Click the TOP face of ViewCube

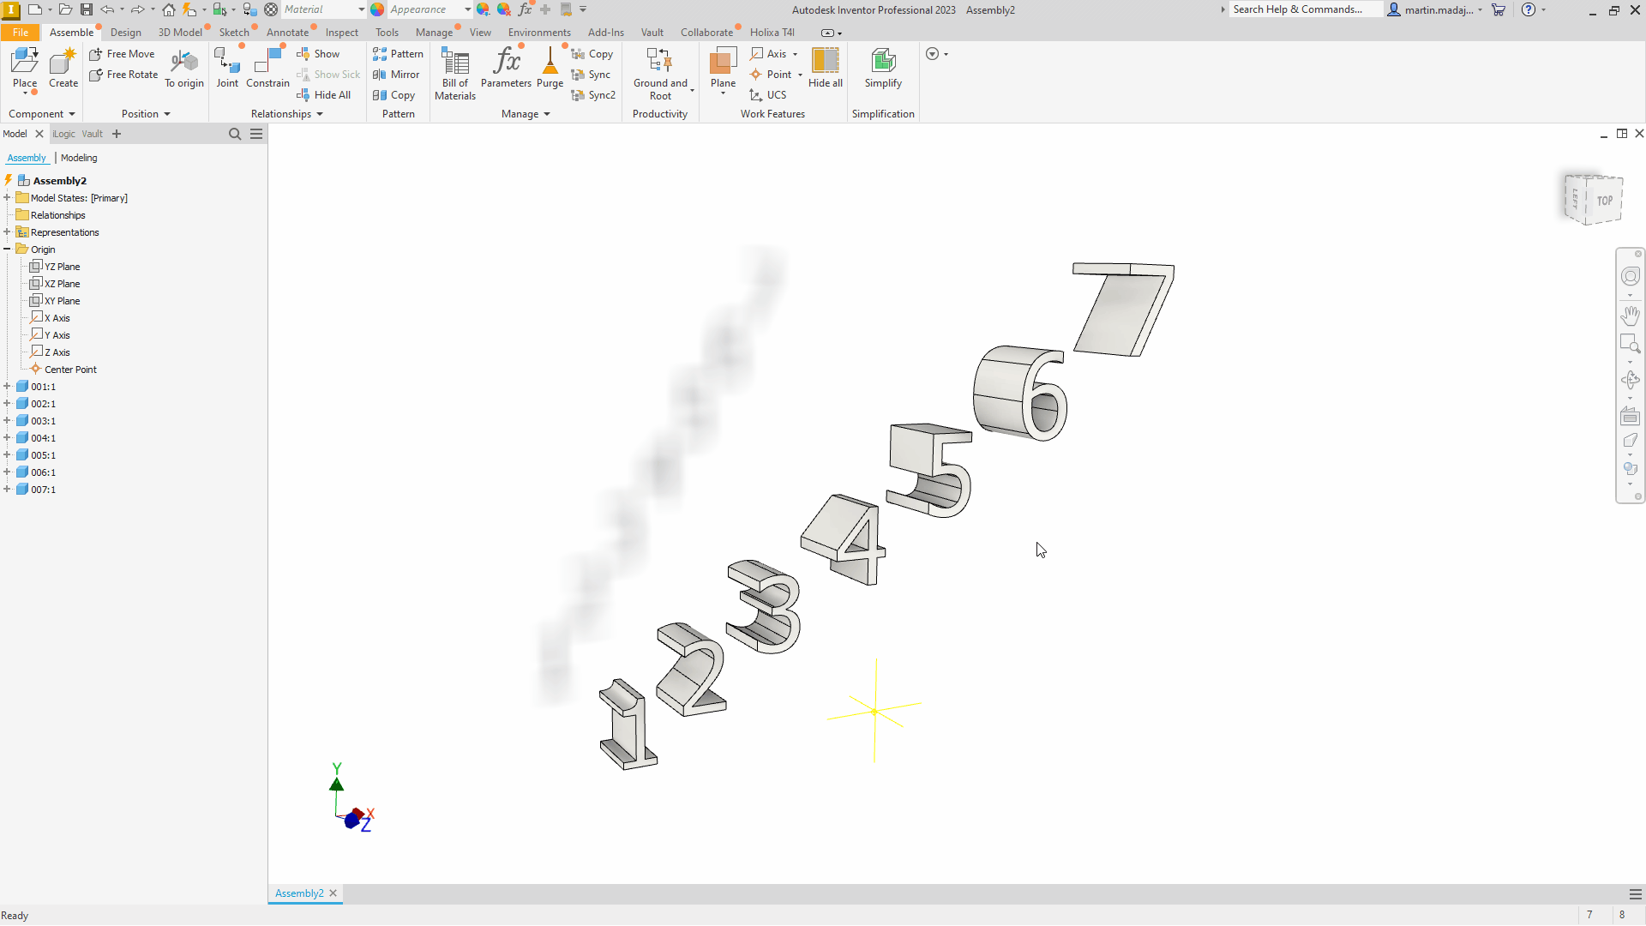click(x=1605, y=201)
